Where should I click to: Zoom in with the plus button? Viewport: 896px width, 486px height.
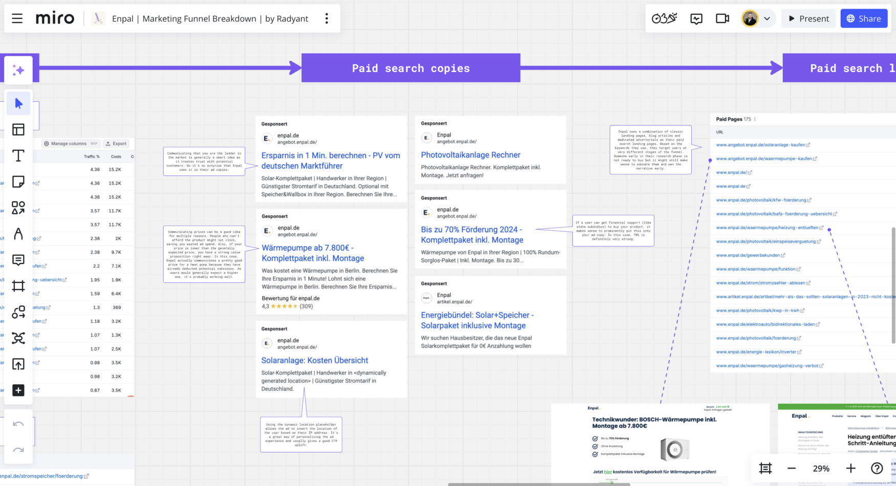coord(851,468)
